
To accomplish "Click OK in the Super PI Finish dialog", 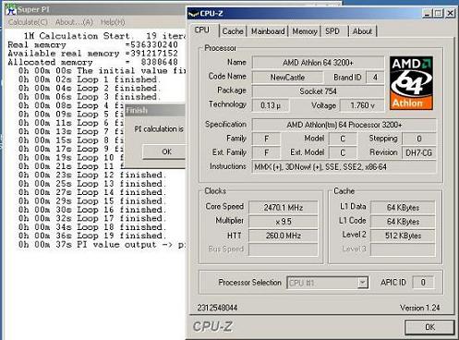I will coord(164,152).
